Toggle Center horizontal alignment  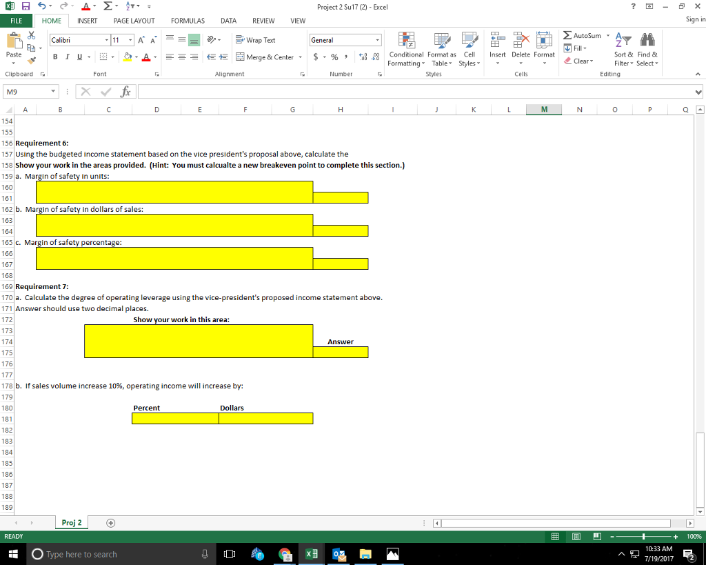182,57
